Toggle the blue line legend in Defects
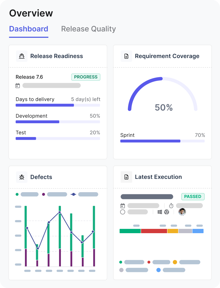Image resolution: width=220 pixels, height=288 pixels. point(74,194)
